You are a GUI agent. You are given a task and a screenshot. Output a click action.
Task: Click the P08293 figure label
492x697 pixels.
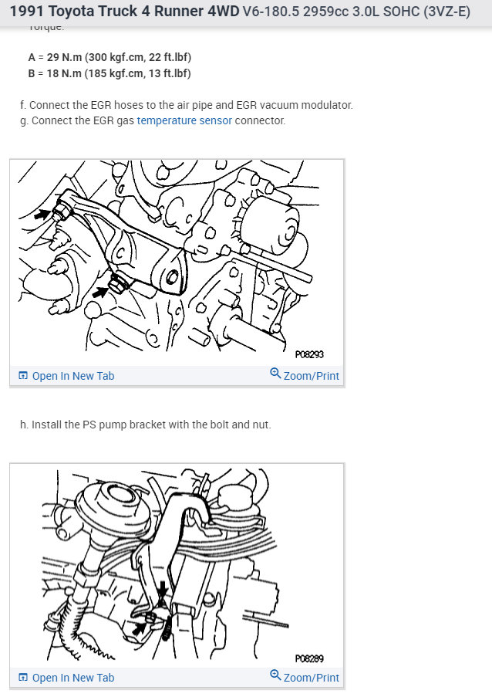click(309, 354)
